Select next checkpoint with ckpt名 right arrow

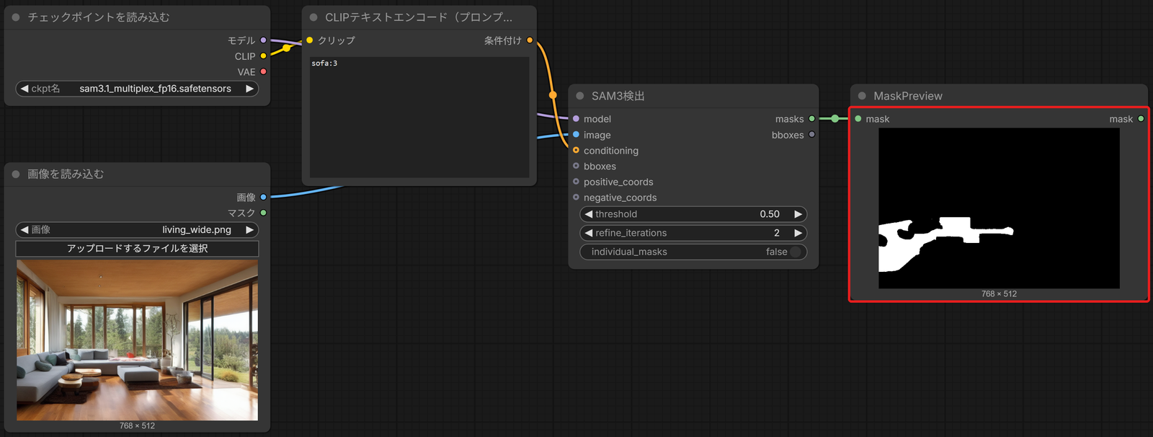tap(250, 89)
